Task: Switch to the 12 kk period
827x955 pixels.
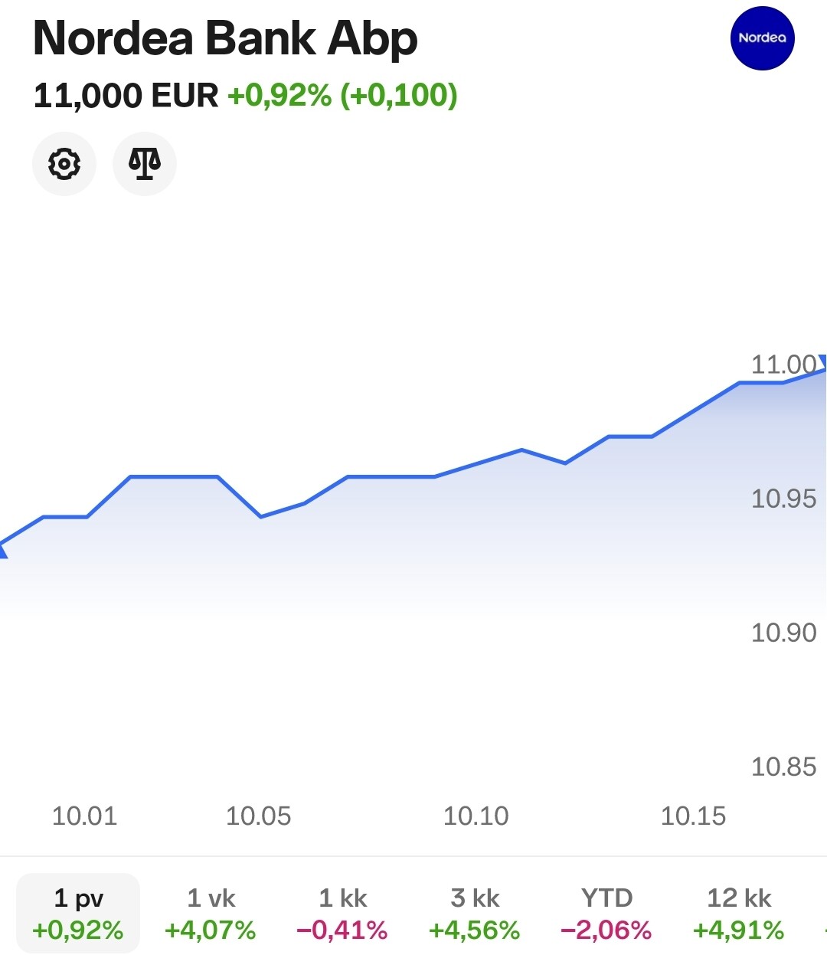Action: 739,914
